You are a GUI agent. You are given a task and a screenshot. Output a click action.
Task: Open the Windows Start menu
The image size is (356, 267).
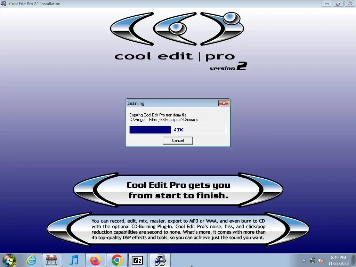pyautogui.click(x=9, y=260)
